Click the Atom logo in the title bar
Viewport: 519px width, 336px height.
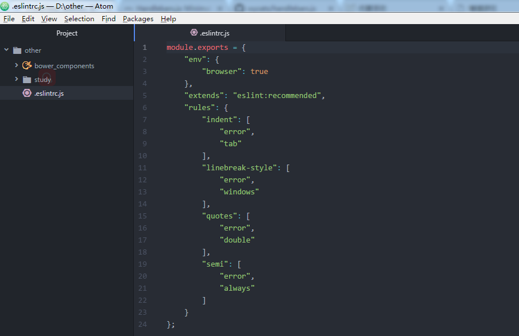click(5, 6)
